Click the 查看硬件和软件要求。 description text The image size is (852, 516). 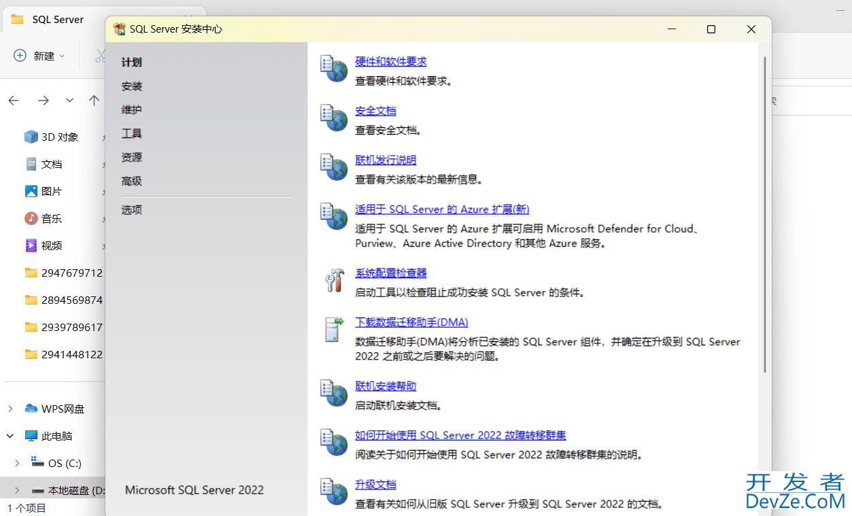click(x=404, y=81)
